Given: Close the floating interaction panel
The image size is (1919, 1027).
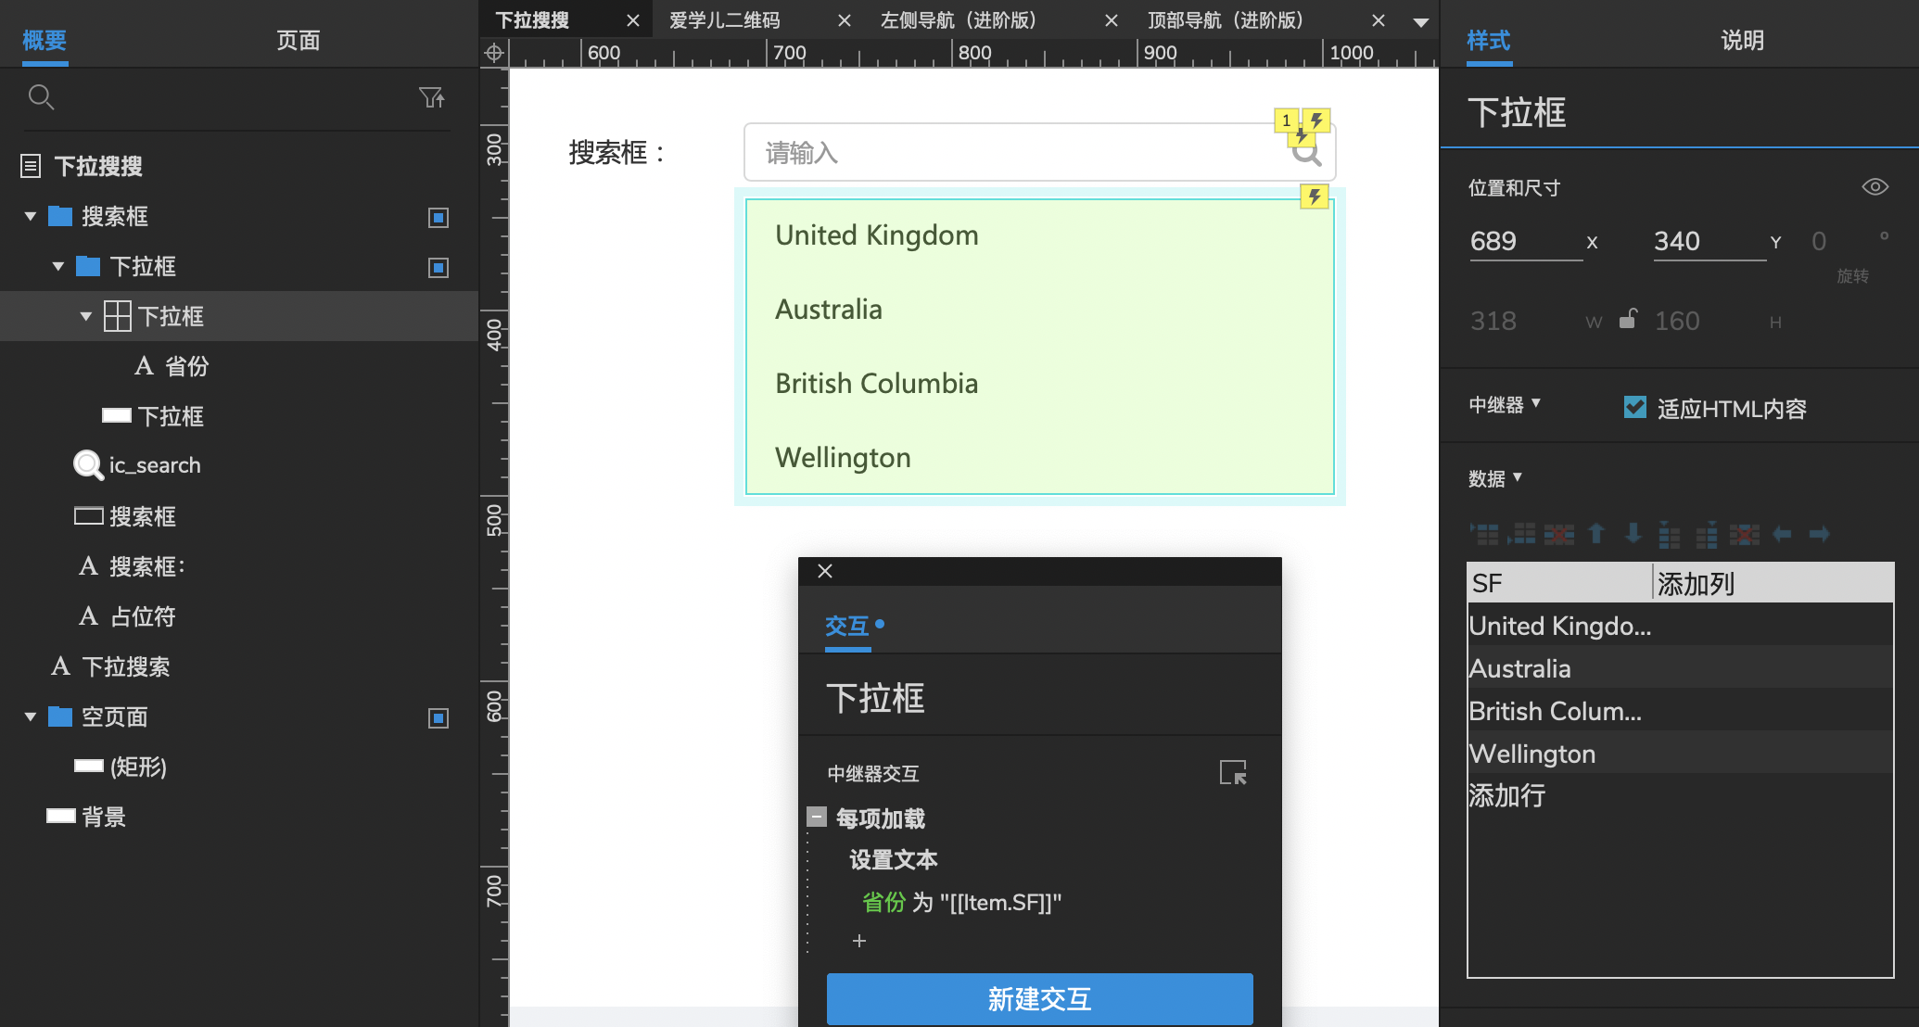Looking at the screenshot, I should (825, 571).
